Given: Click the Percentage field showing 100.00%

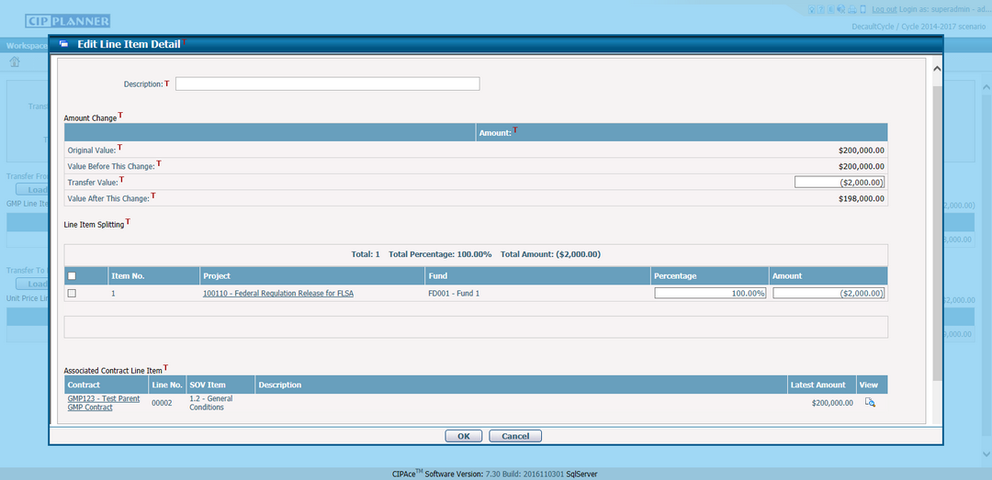Looking at the screenshot, I should (710, 294).
